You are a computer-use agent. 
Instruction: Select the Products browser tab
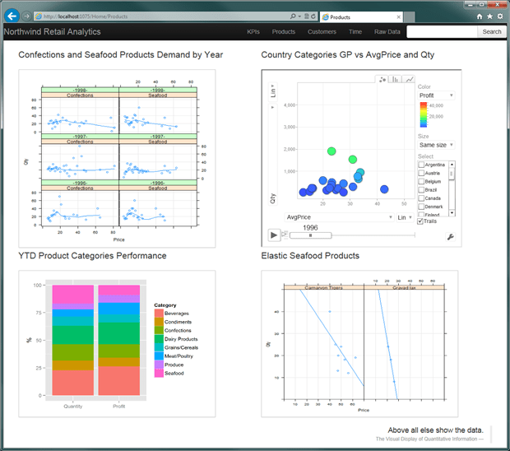pyautogui.click(x=361, y=17)
